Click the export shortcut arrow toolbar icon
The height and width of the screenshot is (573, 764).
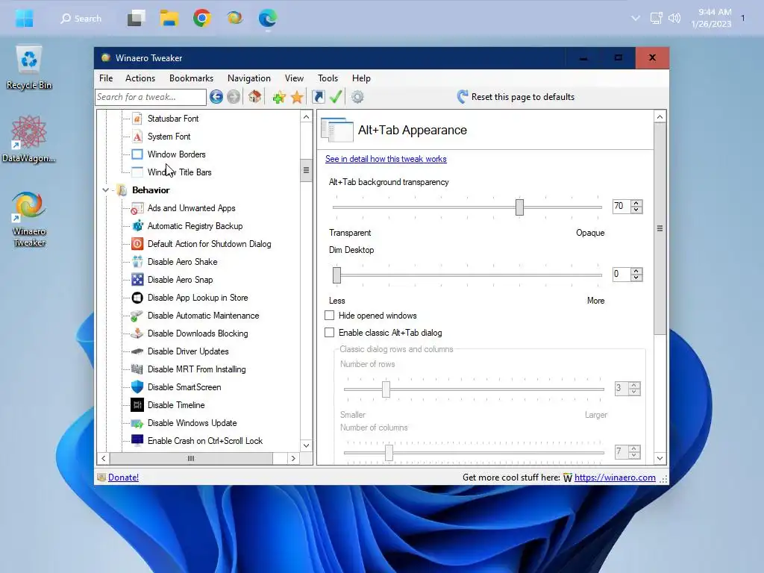coord(318,97)
